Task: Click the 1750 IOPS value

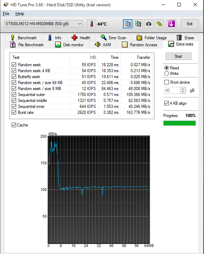Action: (87, 95)
